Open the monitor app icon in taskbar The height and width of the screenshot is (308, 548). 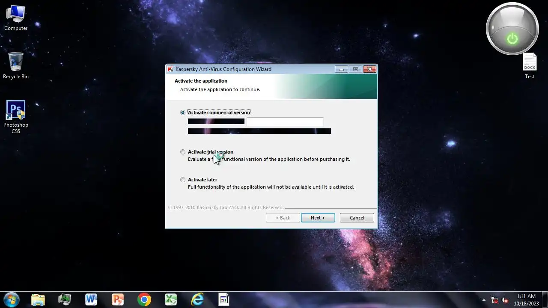pos(65,299)
